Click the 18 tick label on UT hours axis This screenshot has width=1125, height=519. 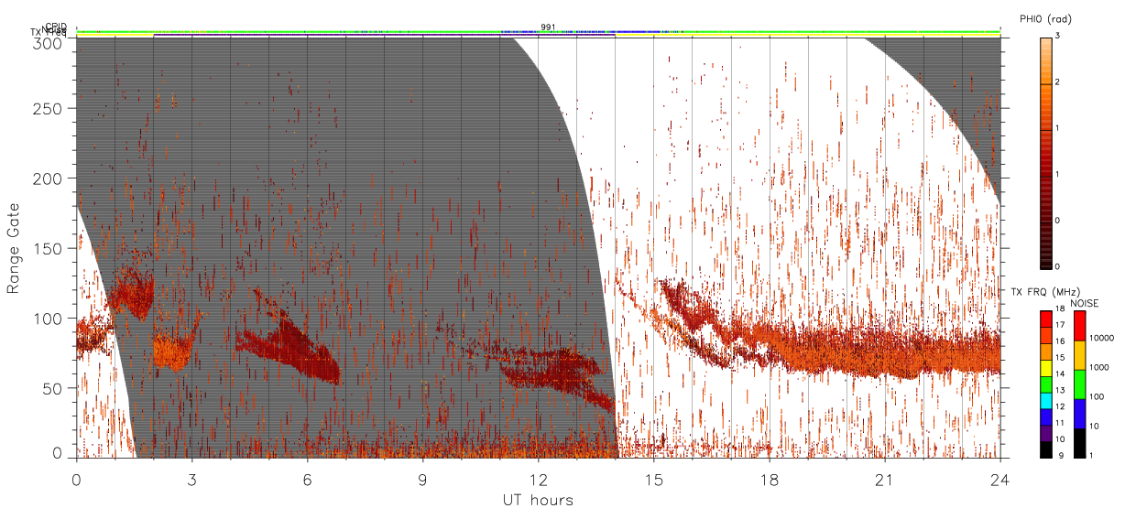click(769, 480)
